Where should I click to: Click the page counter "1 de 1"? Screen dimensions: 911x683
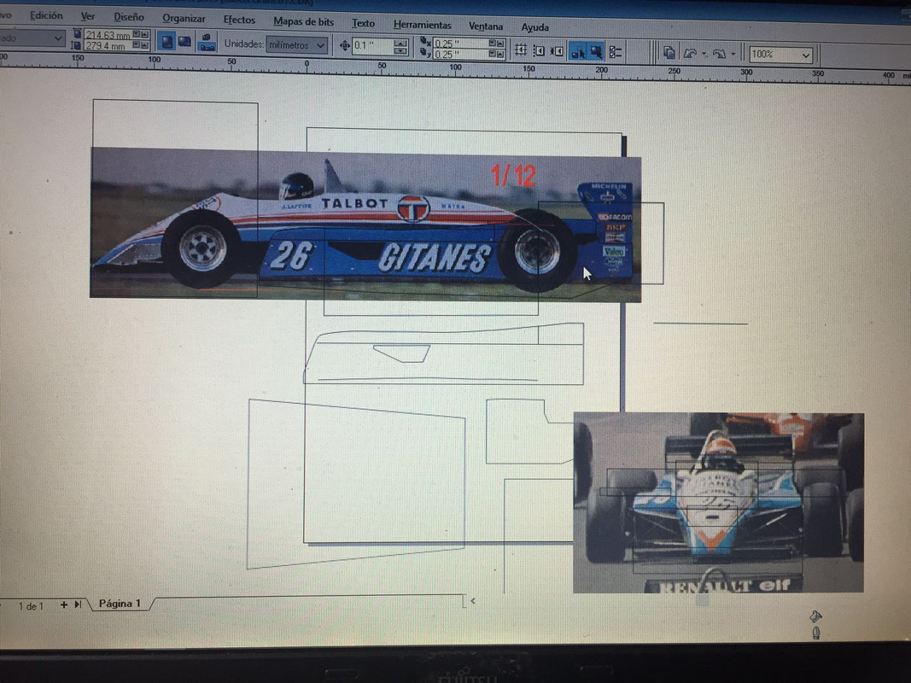pos(31,606)
